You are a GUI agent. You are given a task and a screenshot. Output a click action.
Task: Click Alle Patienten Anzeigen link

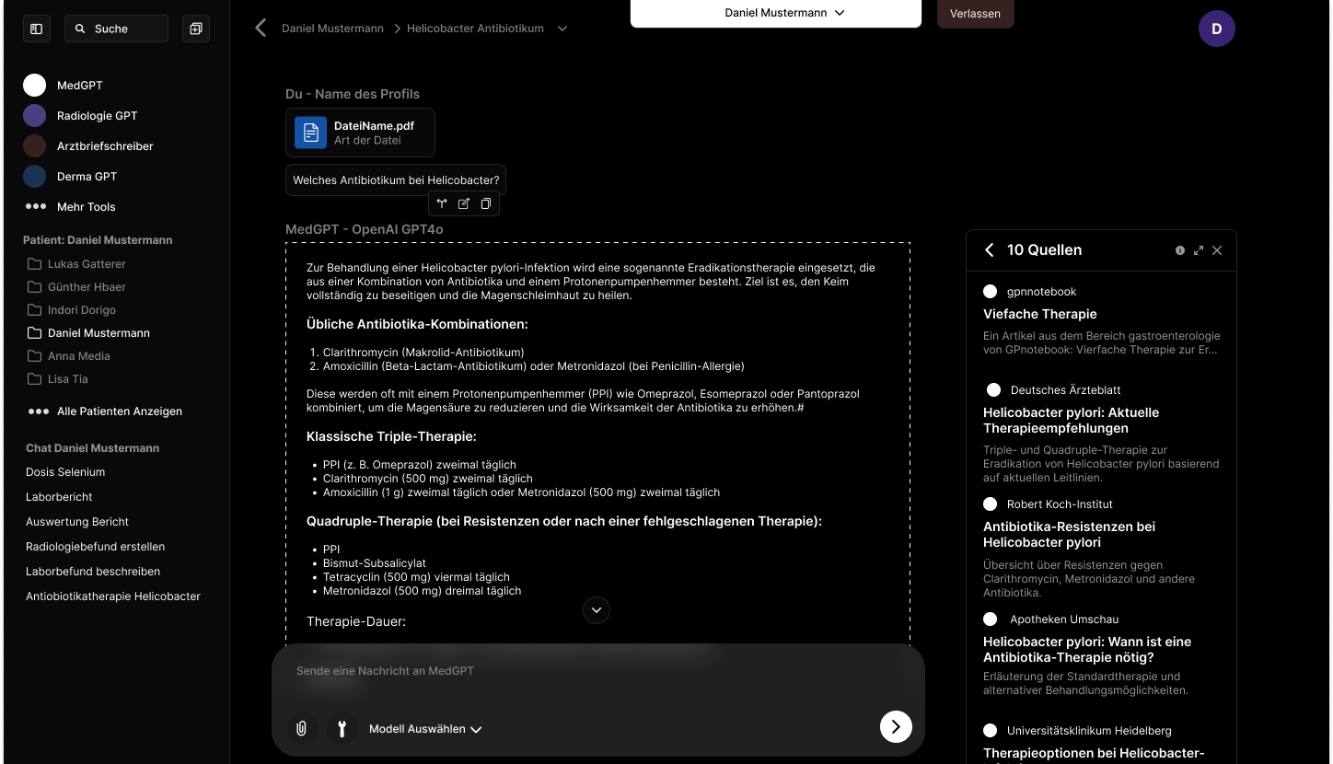point(119,411)
